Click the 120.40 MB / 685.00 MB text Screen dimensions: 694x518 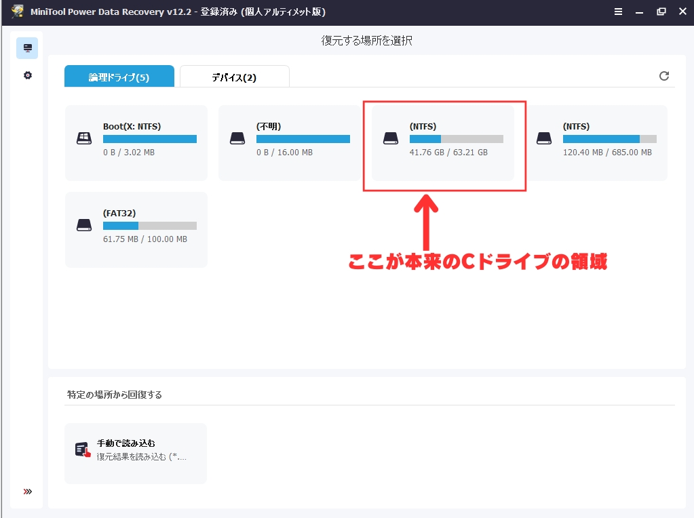coord(607,152)
